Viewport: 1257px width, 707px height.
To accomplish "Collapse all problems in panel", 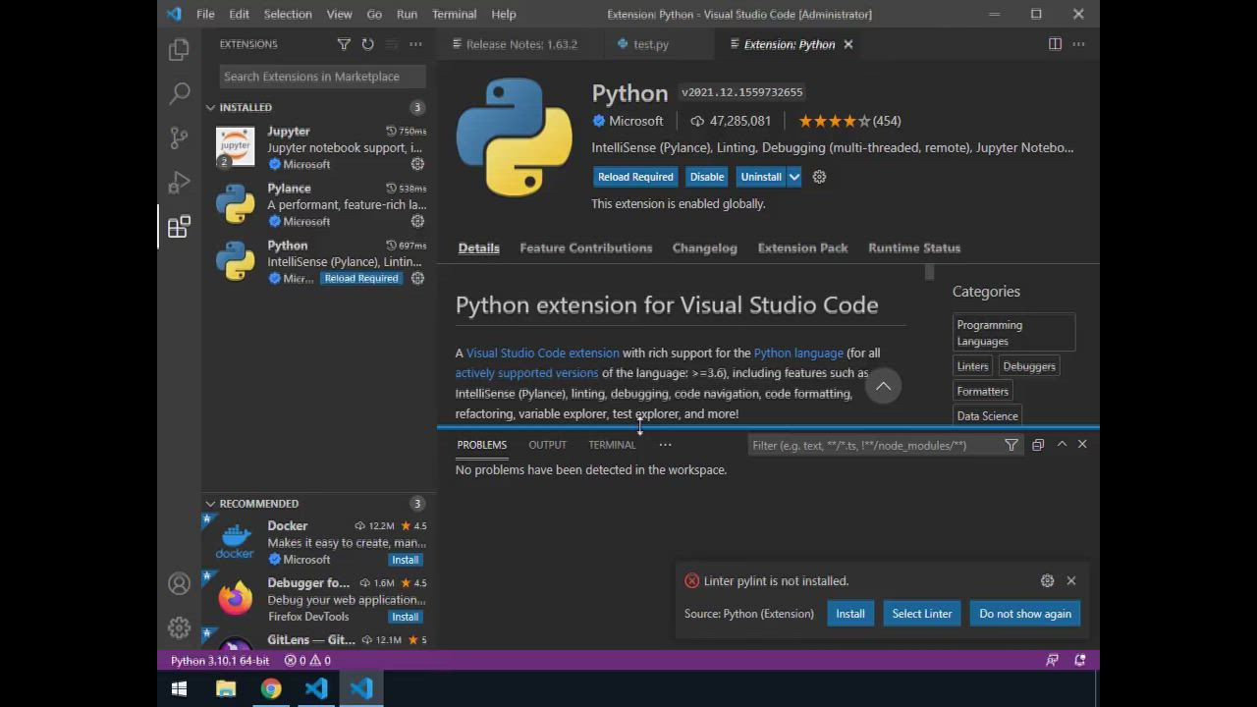I will [x=1038, y=445].
